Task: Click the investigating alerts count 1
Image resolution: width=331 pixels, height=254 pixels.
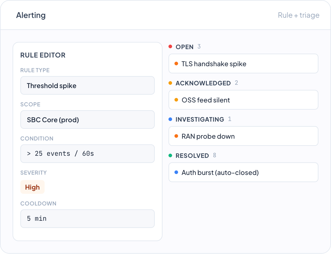Action: [230, 119]
